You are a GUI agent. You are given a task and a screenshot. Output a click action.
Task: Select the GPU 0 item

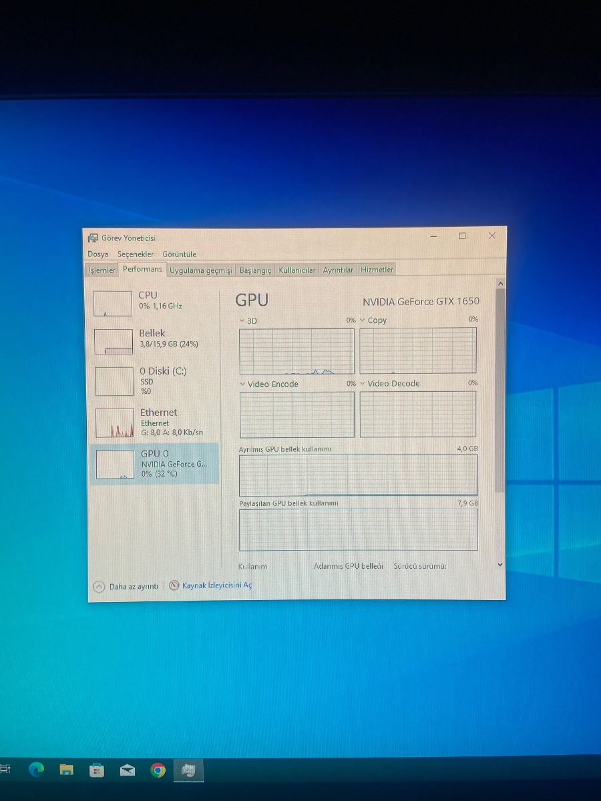click(154, 463)
